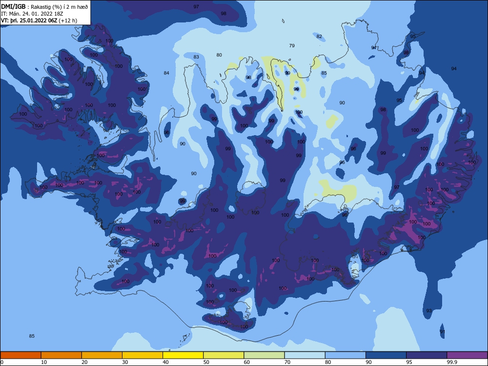Select the 95–99.9 navy legend swatch
The image size is (488, 366).
[x=427, y=355]
